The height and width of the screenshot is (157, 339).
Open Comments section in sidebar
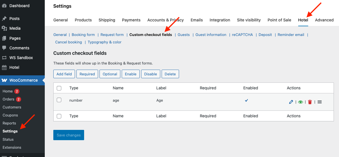(19, 48)
